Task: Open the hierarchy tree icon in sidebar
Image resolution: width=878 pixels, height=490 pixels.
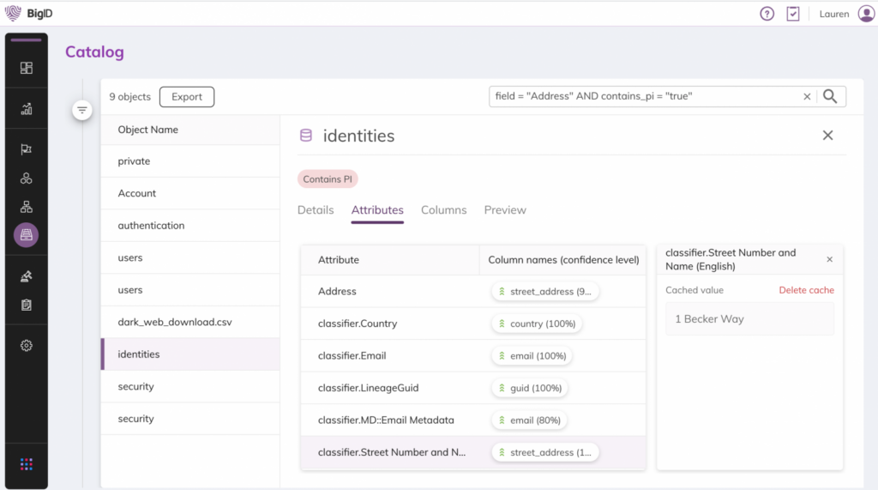Action: [x=27, y=207]
